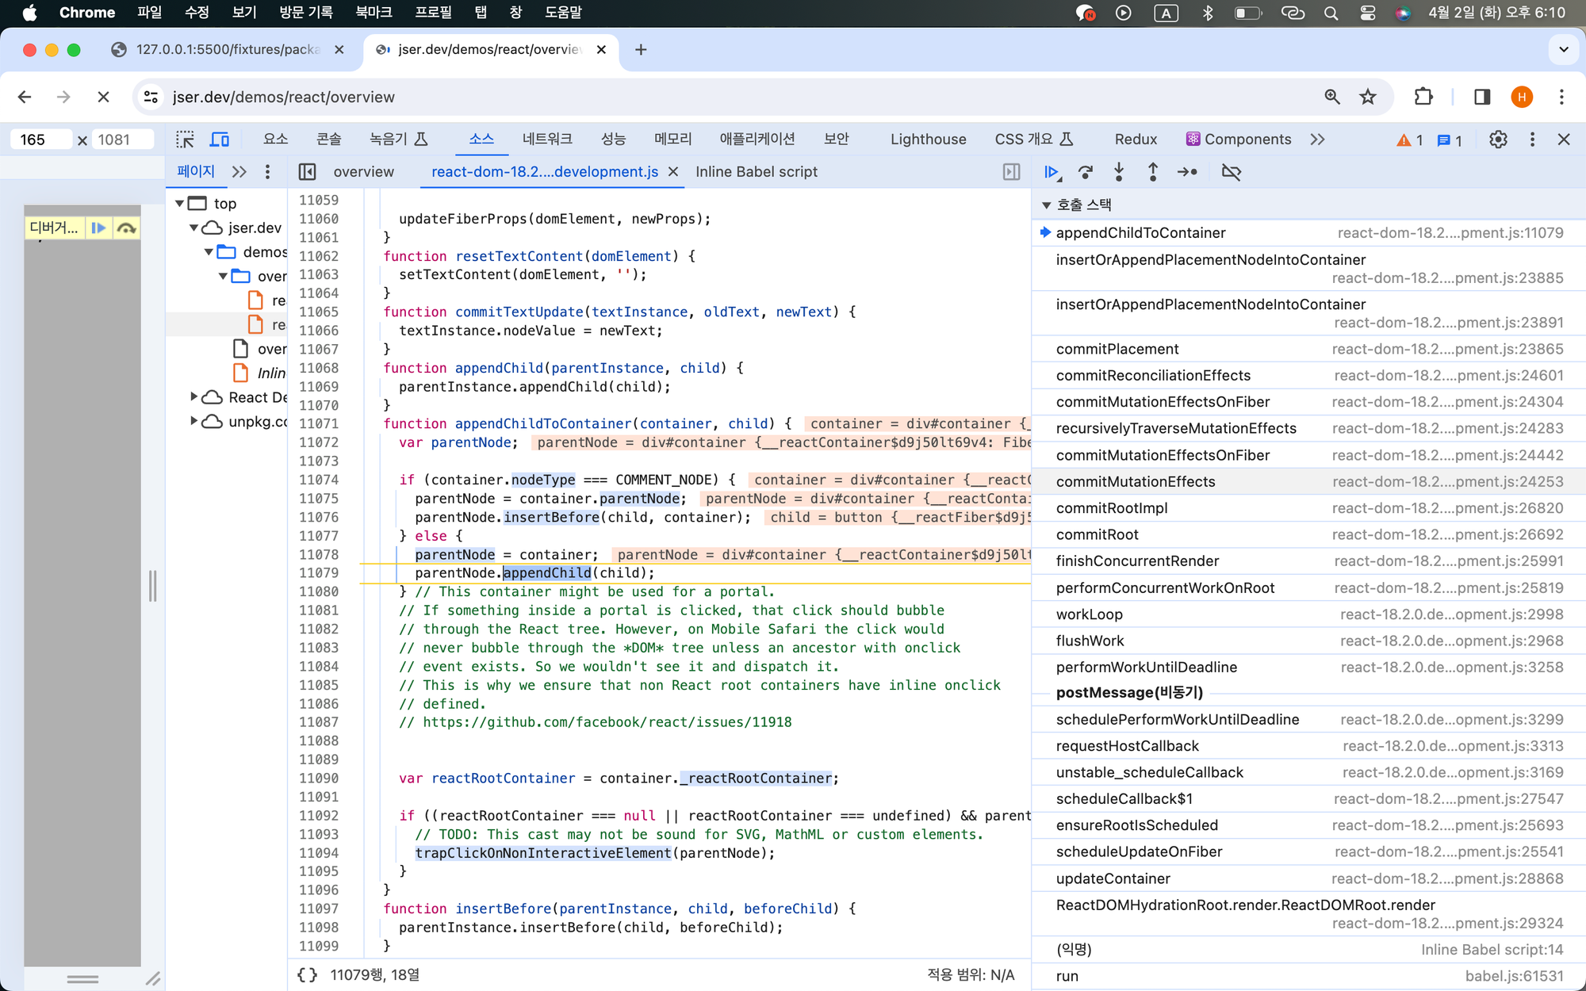Collapse the demos folder
Screen dimensions: 1586x991
click(x=209, y=252)
